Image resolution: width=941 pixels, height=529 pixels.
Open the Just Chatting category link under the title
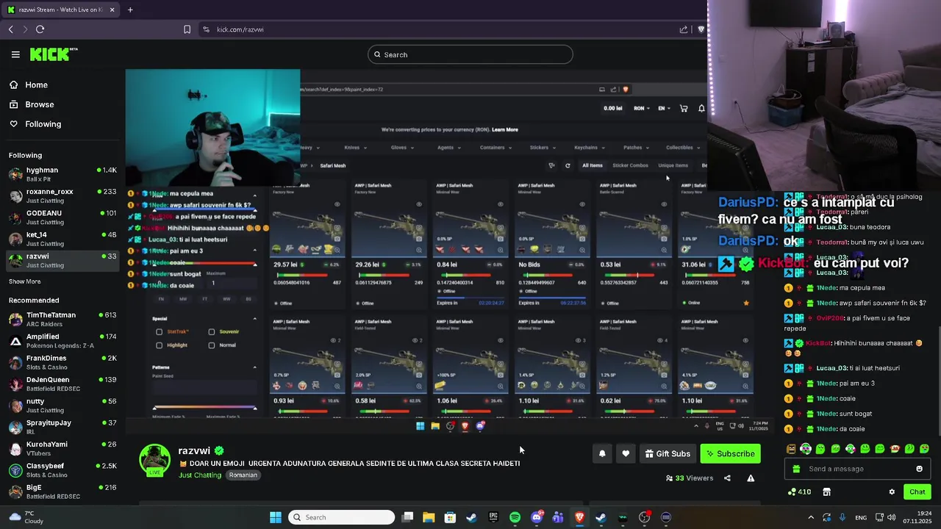[x=200, y=475]
